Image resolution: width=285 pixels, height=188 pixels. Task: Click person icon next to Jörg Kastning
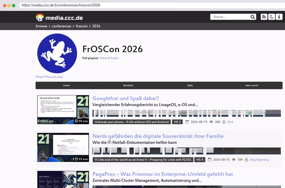[x=246, y=160]
